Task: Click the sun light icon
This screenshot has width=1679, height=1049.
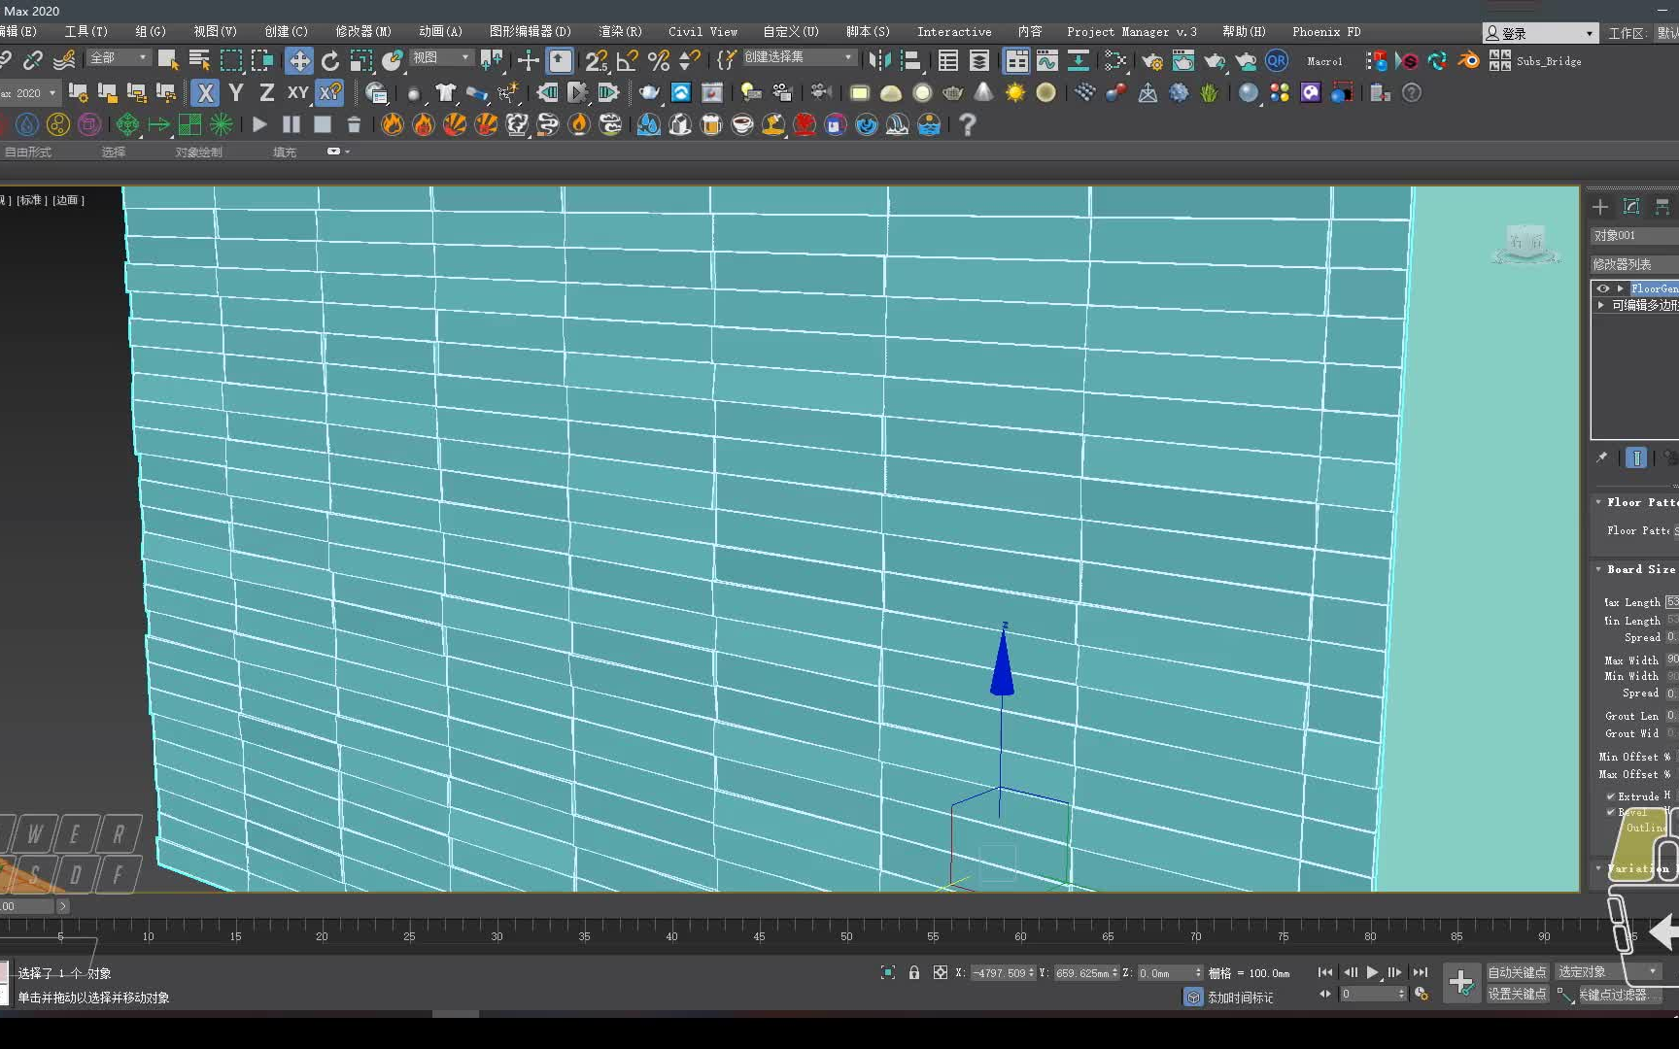Action: [x=1014, y=93]
